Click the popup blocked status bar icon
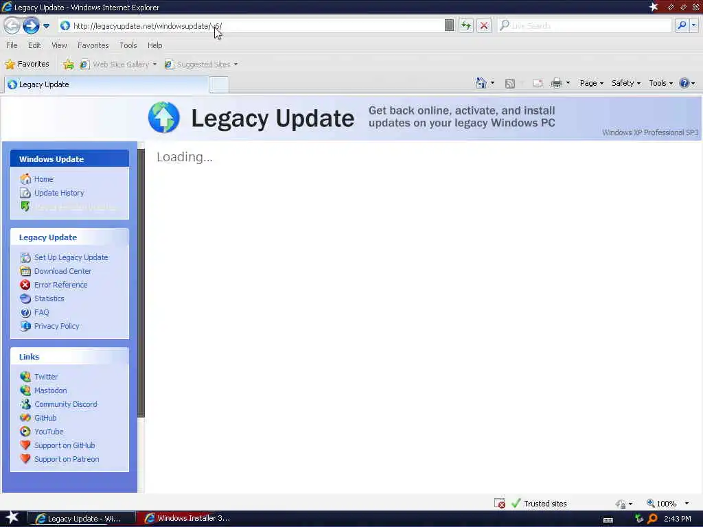 (x=500, y=504)
